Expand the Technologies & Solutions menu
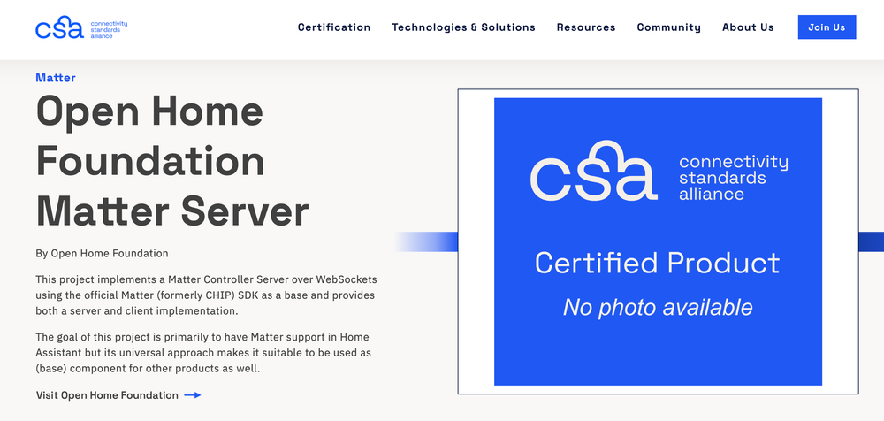The height and width of the screenshot is (421, 884). tap(463, 27)
